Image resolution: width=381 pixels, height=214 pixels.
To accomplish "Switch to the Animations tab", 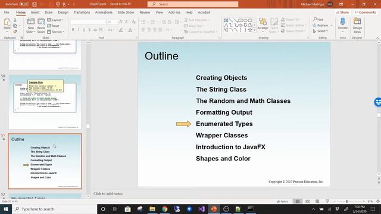I will [104, 12].
